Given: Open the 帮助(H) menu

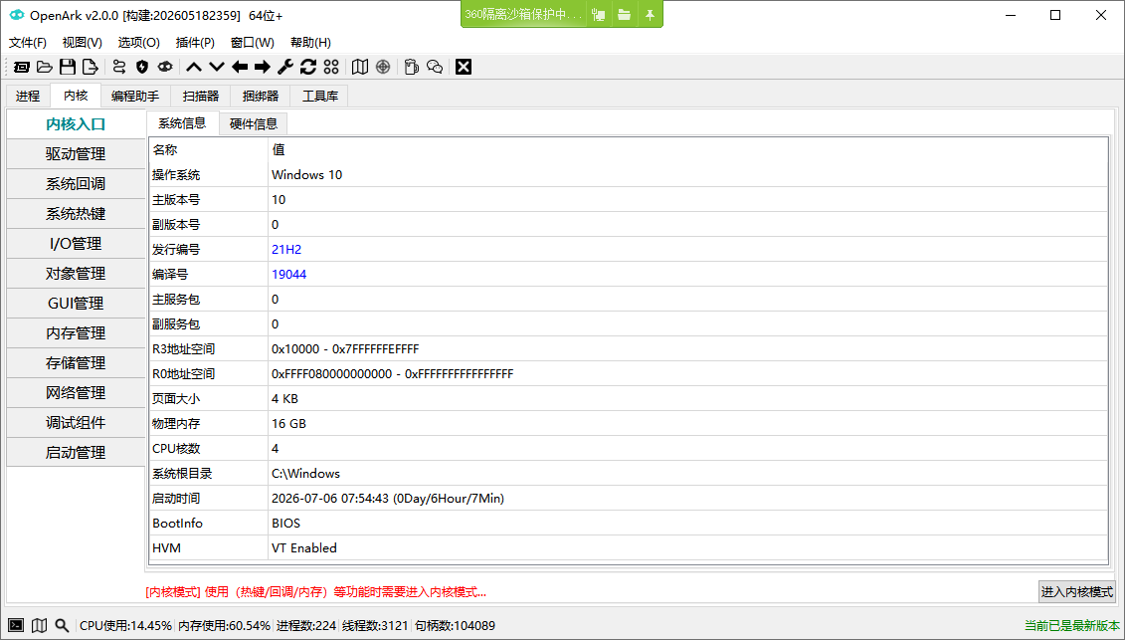Looking at the screenshot, I should coord(310,43).
